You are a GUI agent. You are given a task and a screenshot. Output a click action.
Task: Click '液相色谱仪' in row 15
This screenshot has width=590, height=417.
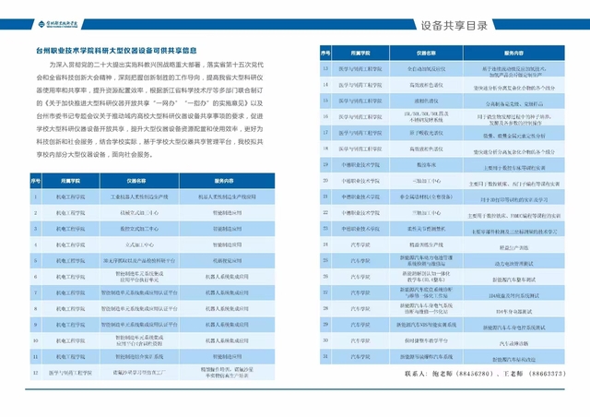point(426,101)
